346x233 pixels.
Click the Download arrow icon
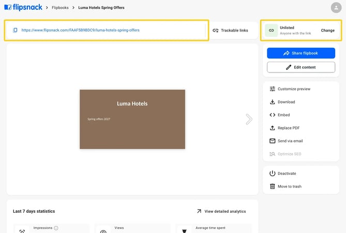click(272, 102)
